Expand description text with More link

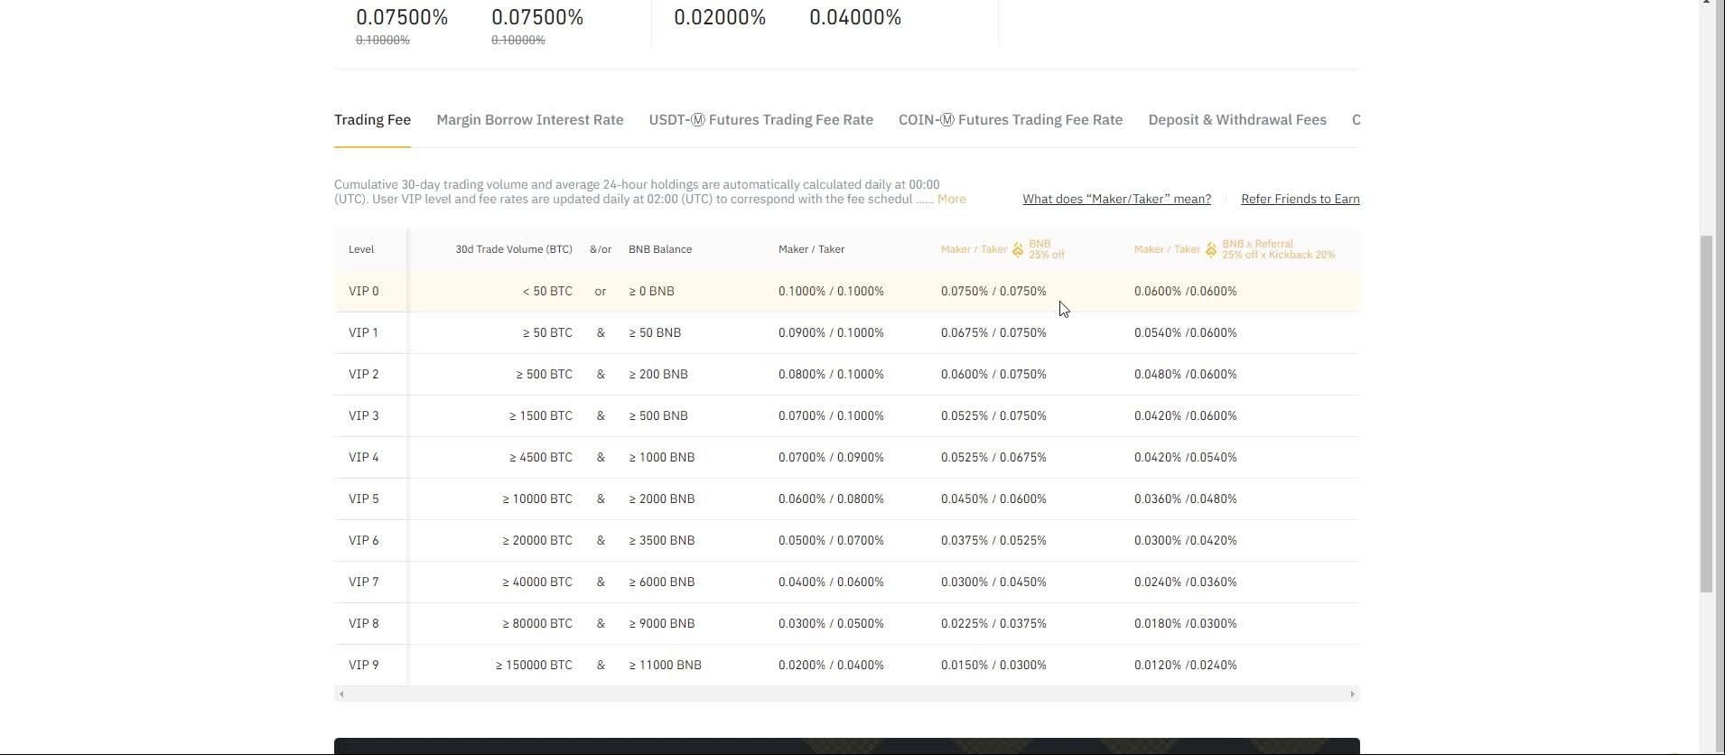click(951, 200)
